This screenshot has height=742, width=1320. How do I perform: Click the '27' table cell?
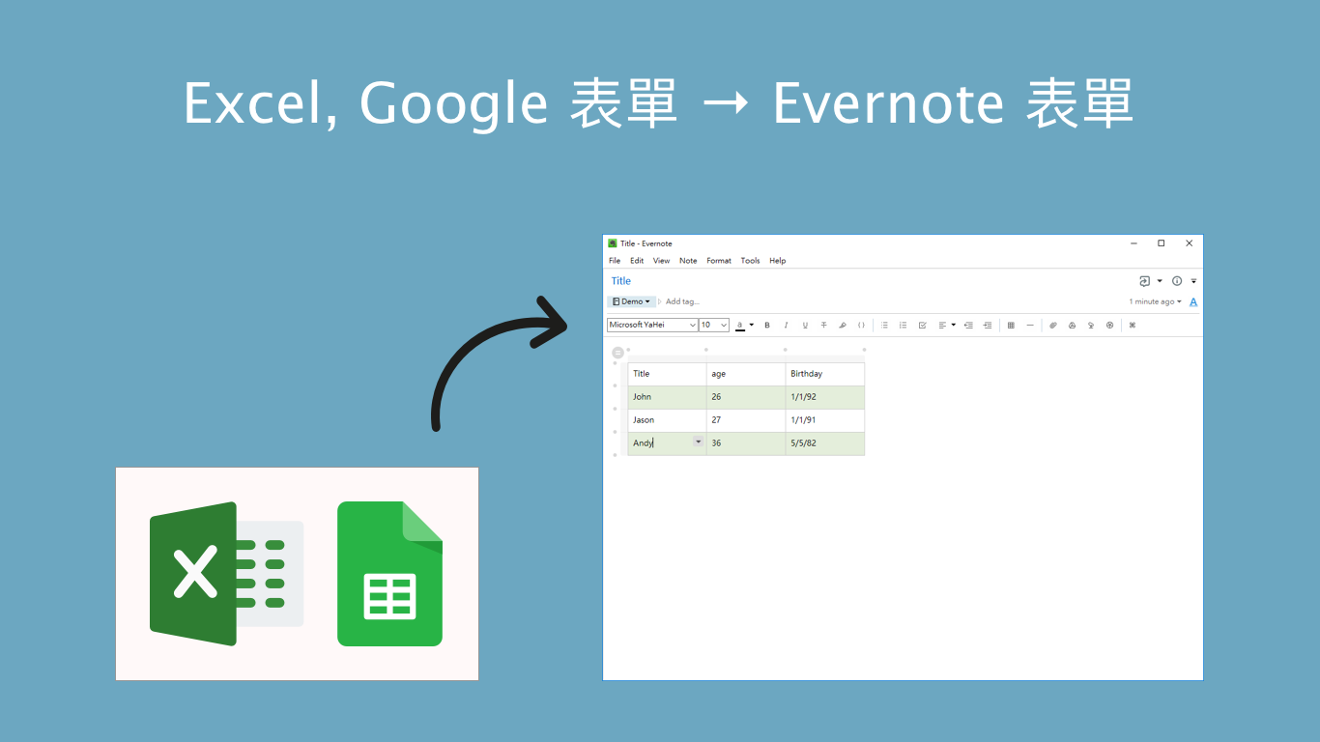tap(746, 420)
